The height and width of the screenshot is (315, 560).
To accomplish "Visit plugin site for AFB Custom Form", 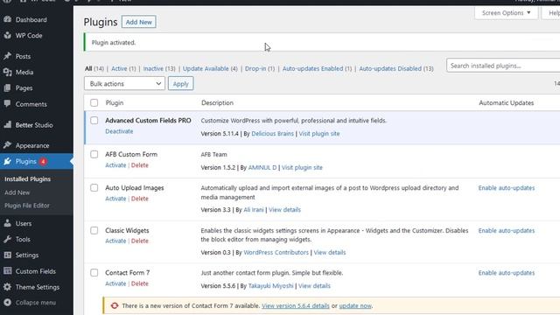I will pos(302,167).
